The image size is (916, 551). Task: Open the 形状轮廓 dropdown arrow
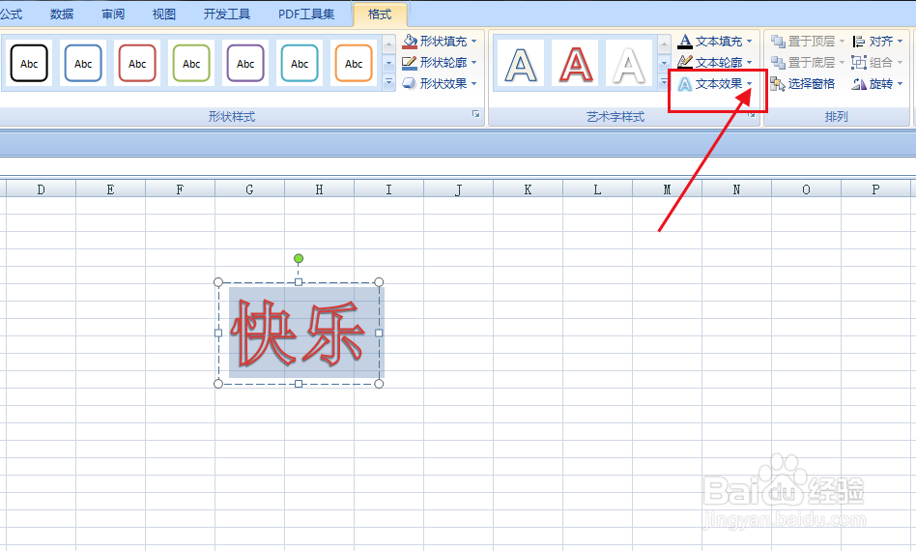[x=473, y=63]
